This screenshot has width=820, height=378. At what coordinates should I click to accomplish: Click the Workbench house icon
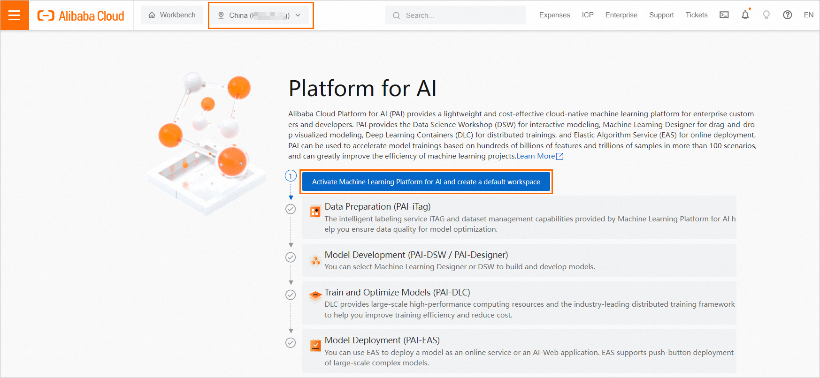tap(152, 15)
